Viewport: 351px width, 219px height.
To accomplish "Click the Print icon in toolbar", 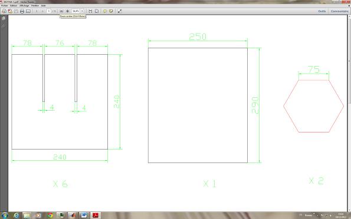I will tap(22, 11).
